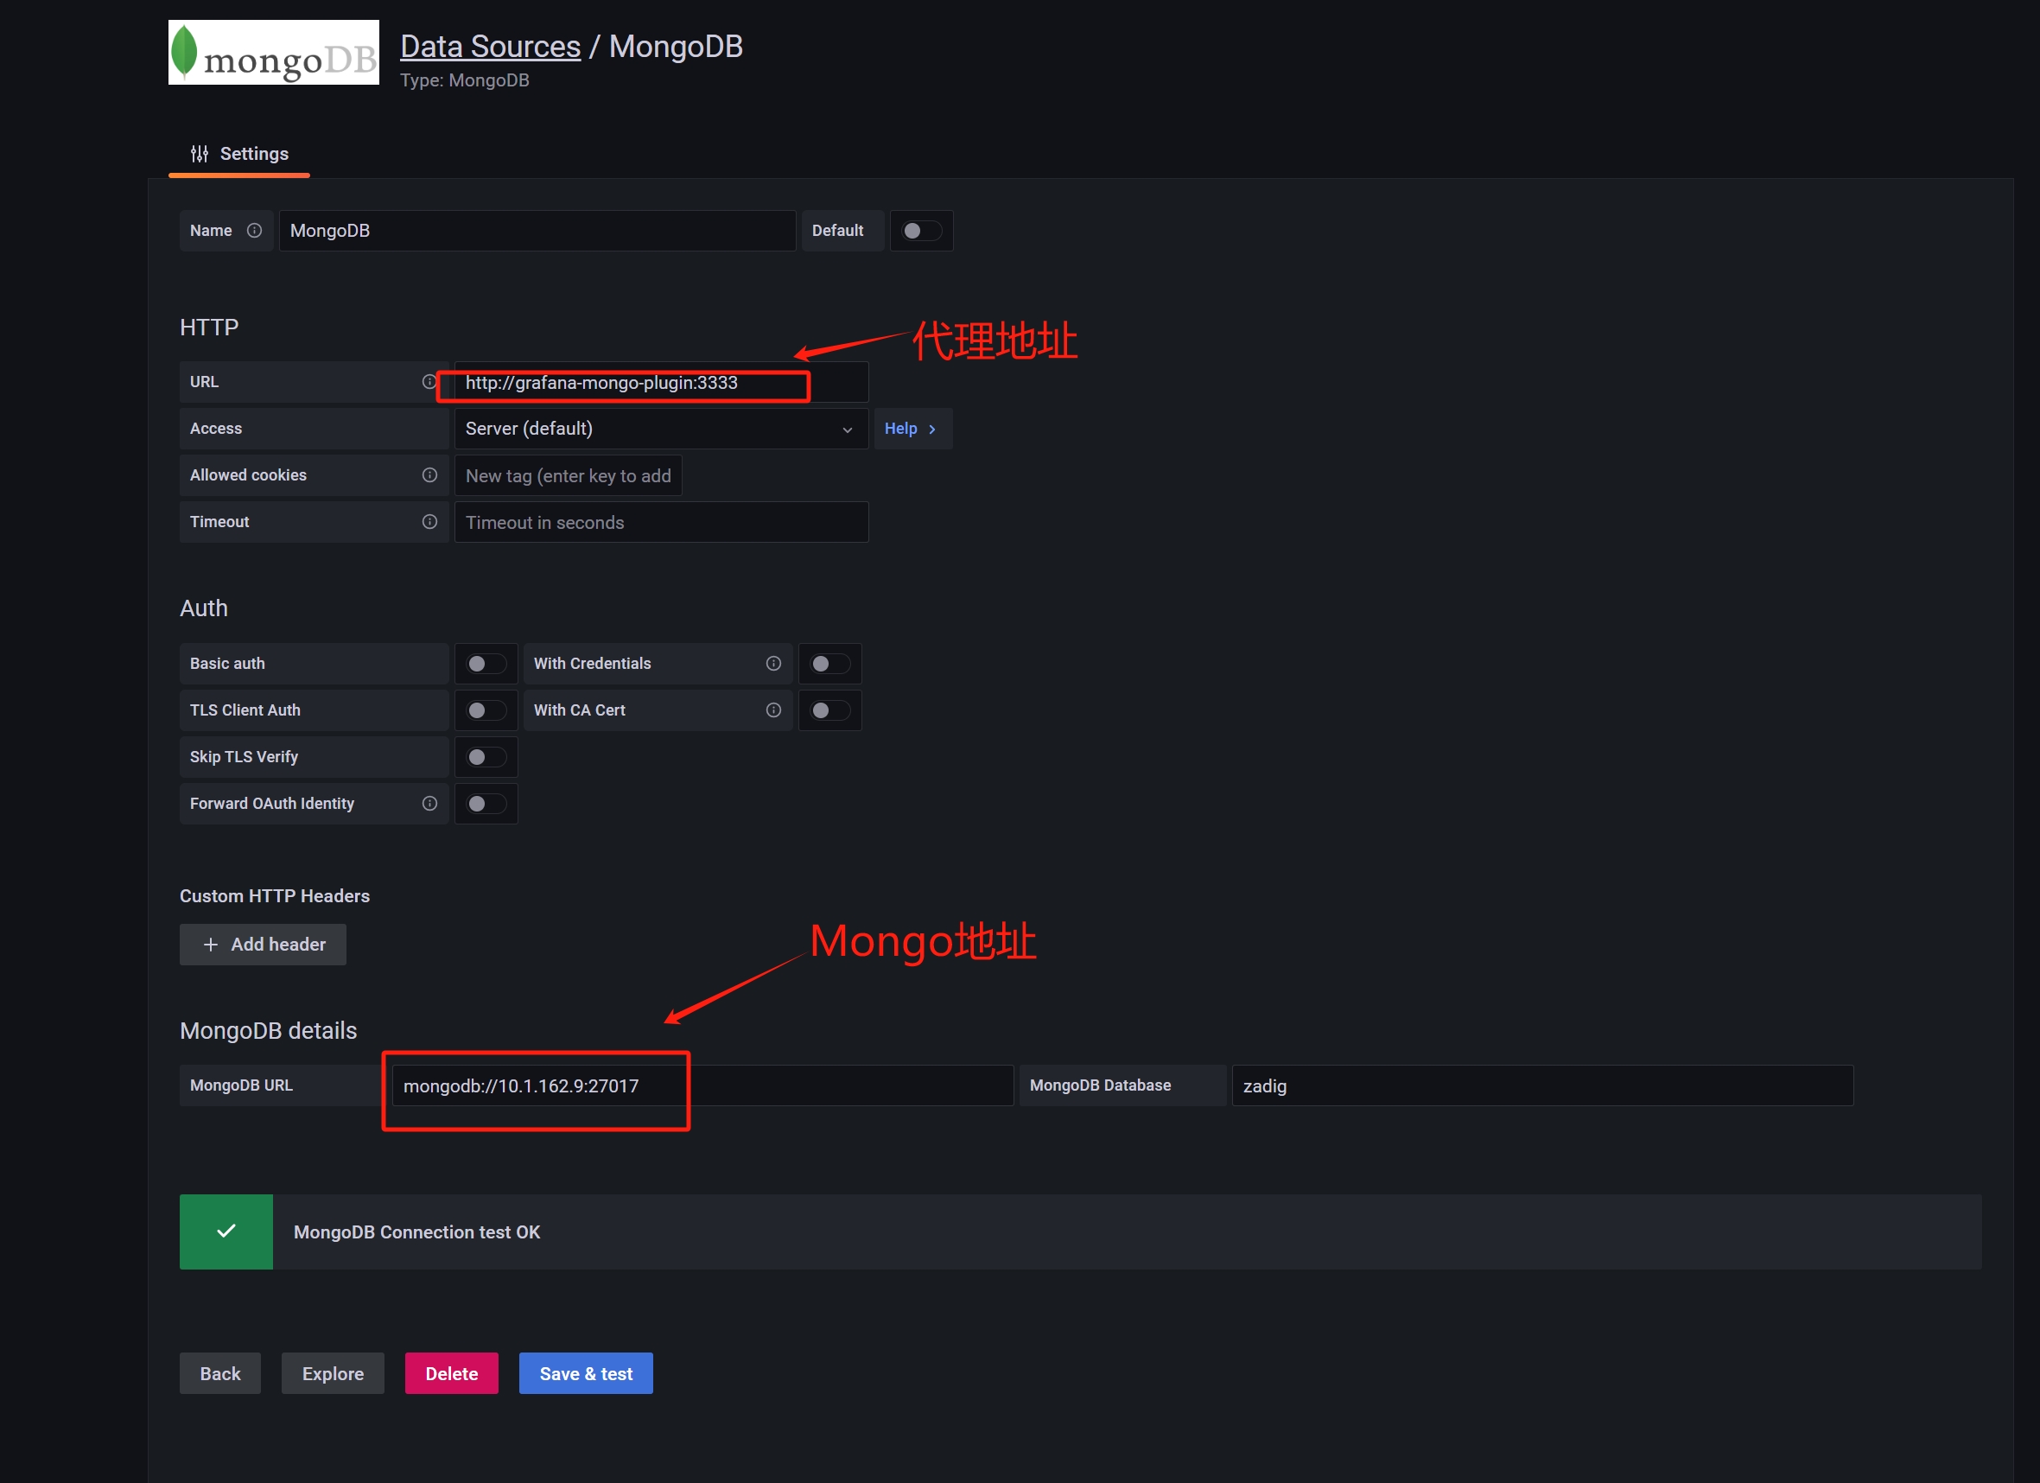Click the Timeout info icon
Image resolution: width=2040 pixels, height=1483 pixels.
point(430,522)
